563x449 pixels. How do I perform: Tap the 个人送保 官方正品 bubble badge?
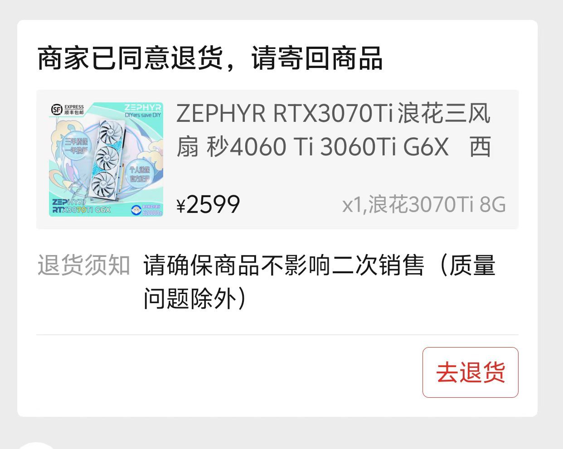point(140,174)
